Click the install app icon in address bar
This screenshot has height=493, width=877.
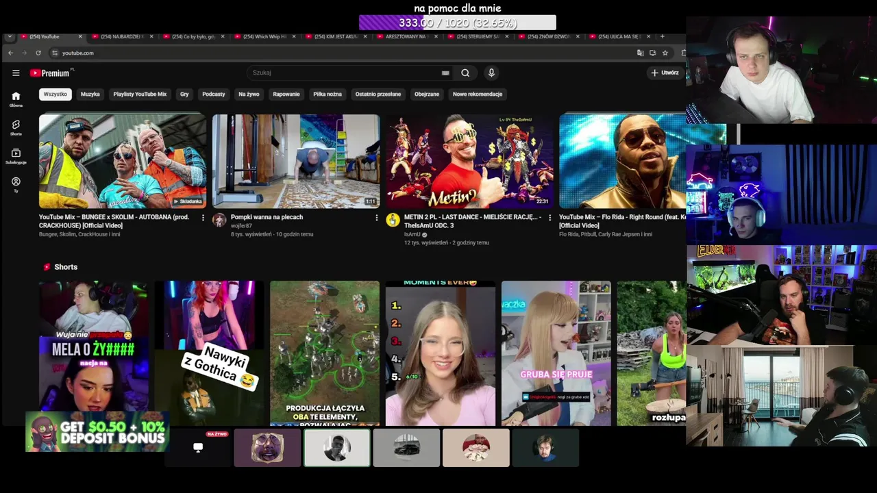[652, 53]
